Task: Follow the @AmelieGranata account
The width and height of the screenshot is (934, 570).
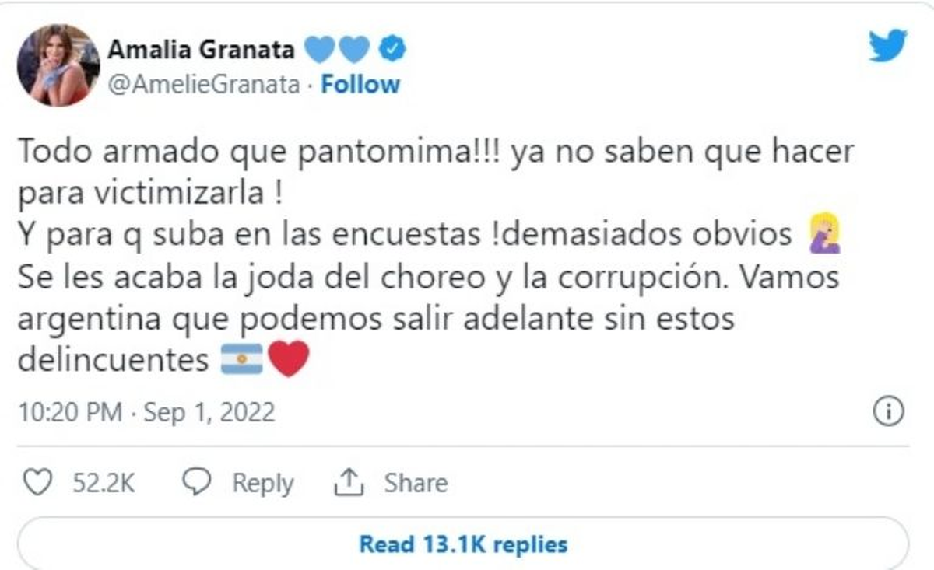Action: [x=360, y=84]
